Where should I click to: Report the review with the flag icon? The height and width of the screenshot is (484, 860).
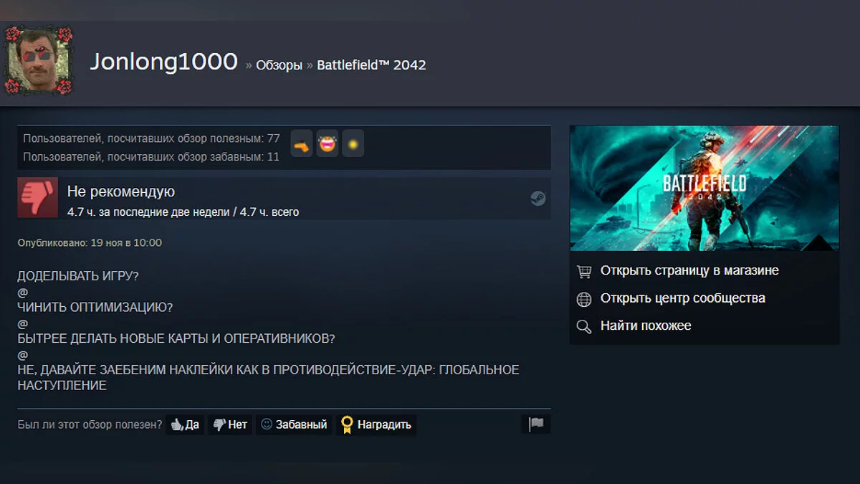[x=535, y=424]
